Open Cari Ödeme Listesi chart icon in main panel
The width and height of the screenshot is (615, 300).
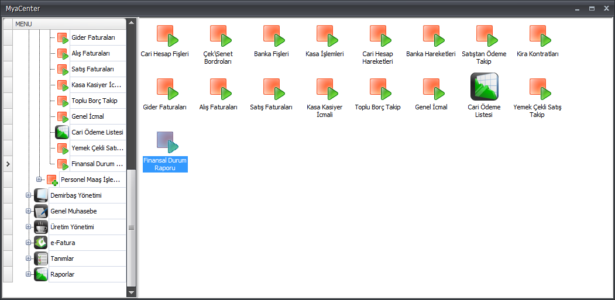tap(485, 87)
